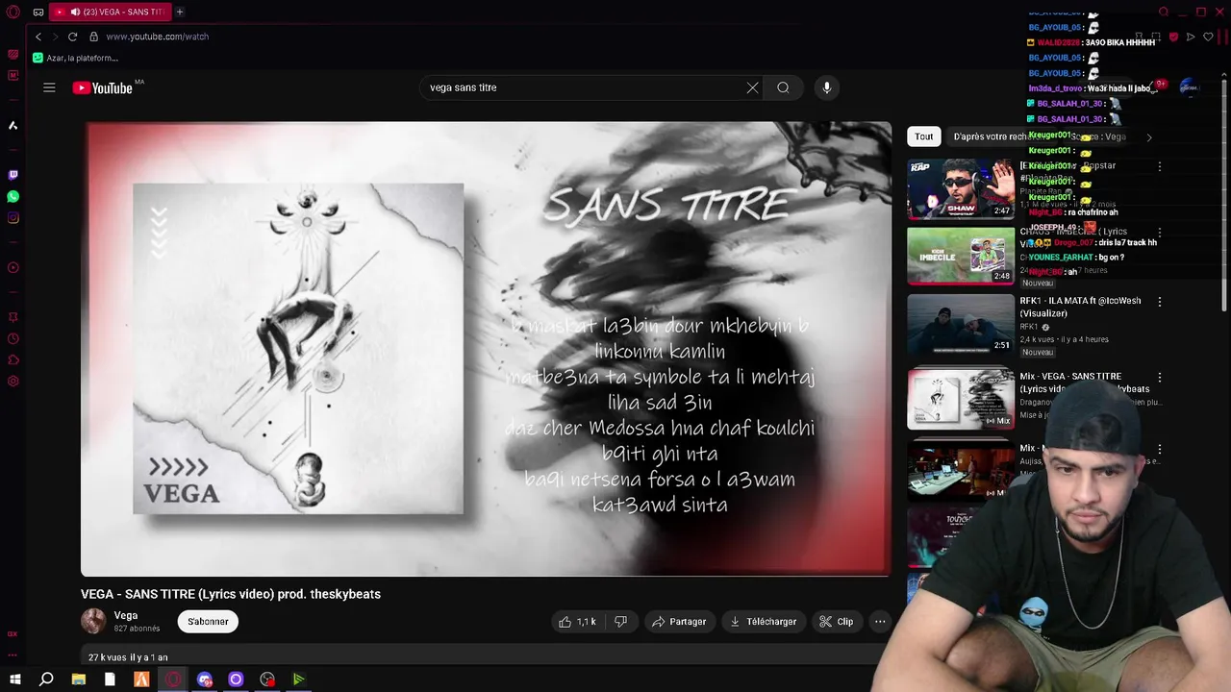
Task: Open the IMBECILE video thumbnail (2:48)
Action: pyautogui.click(x=961, y=256)
